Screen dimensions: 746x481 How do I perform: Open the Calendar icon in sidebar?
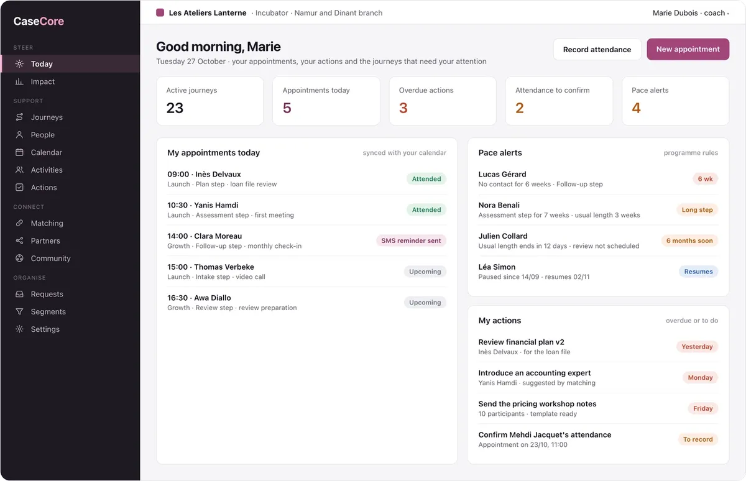click(x=19, y=152)
